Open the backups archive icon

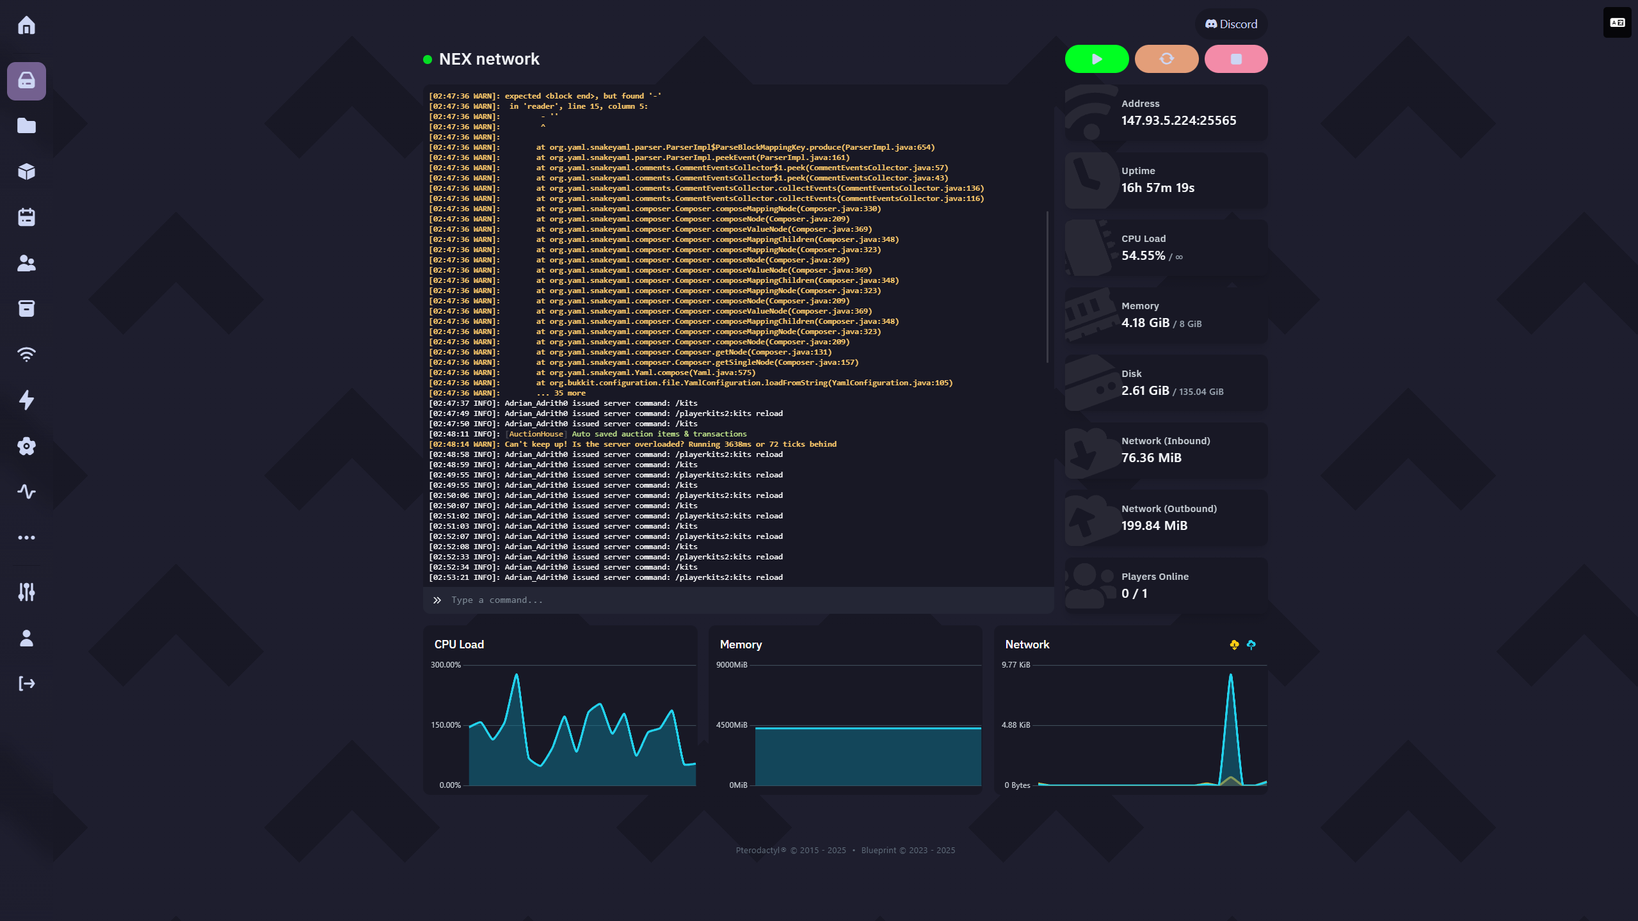(x=26, y=308)
